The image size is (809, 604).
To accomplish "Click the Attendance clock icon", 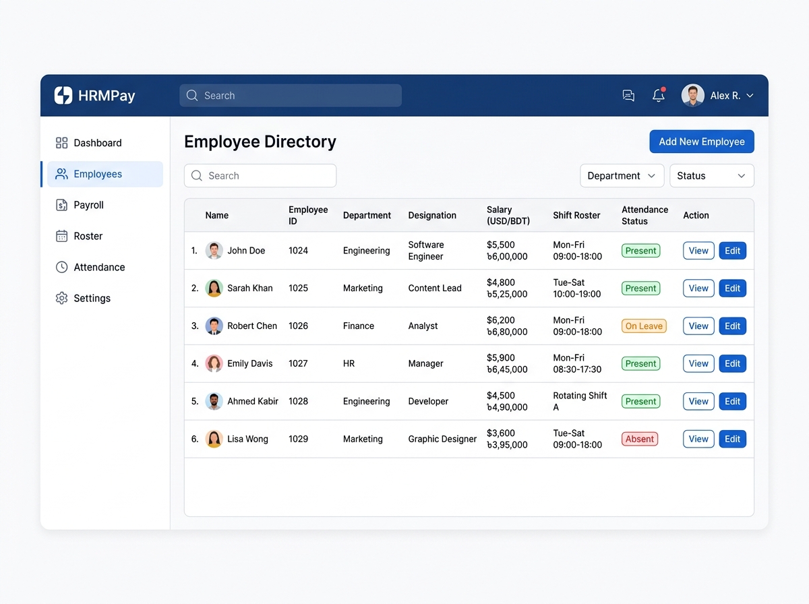I will (61, 267).
